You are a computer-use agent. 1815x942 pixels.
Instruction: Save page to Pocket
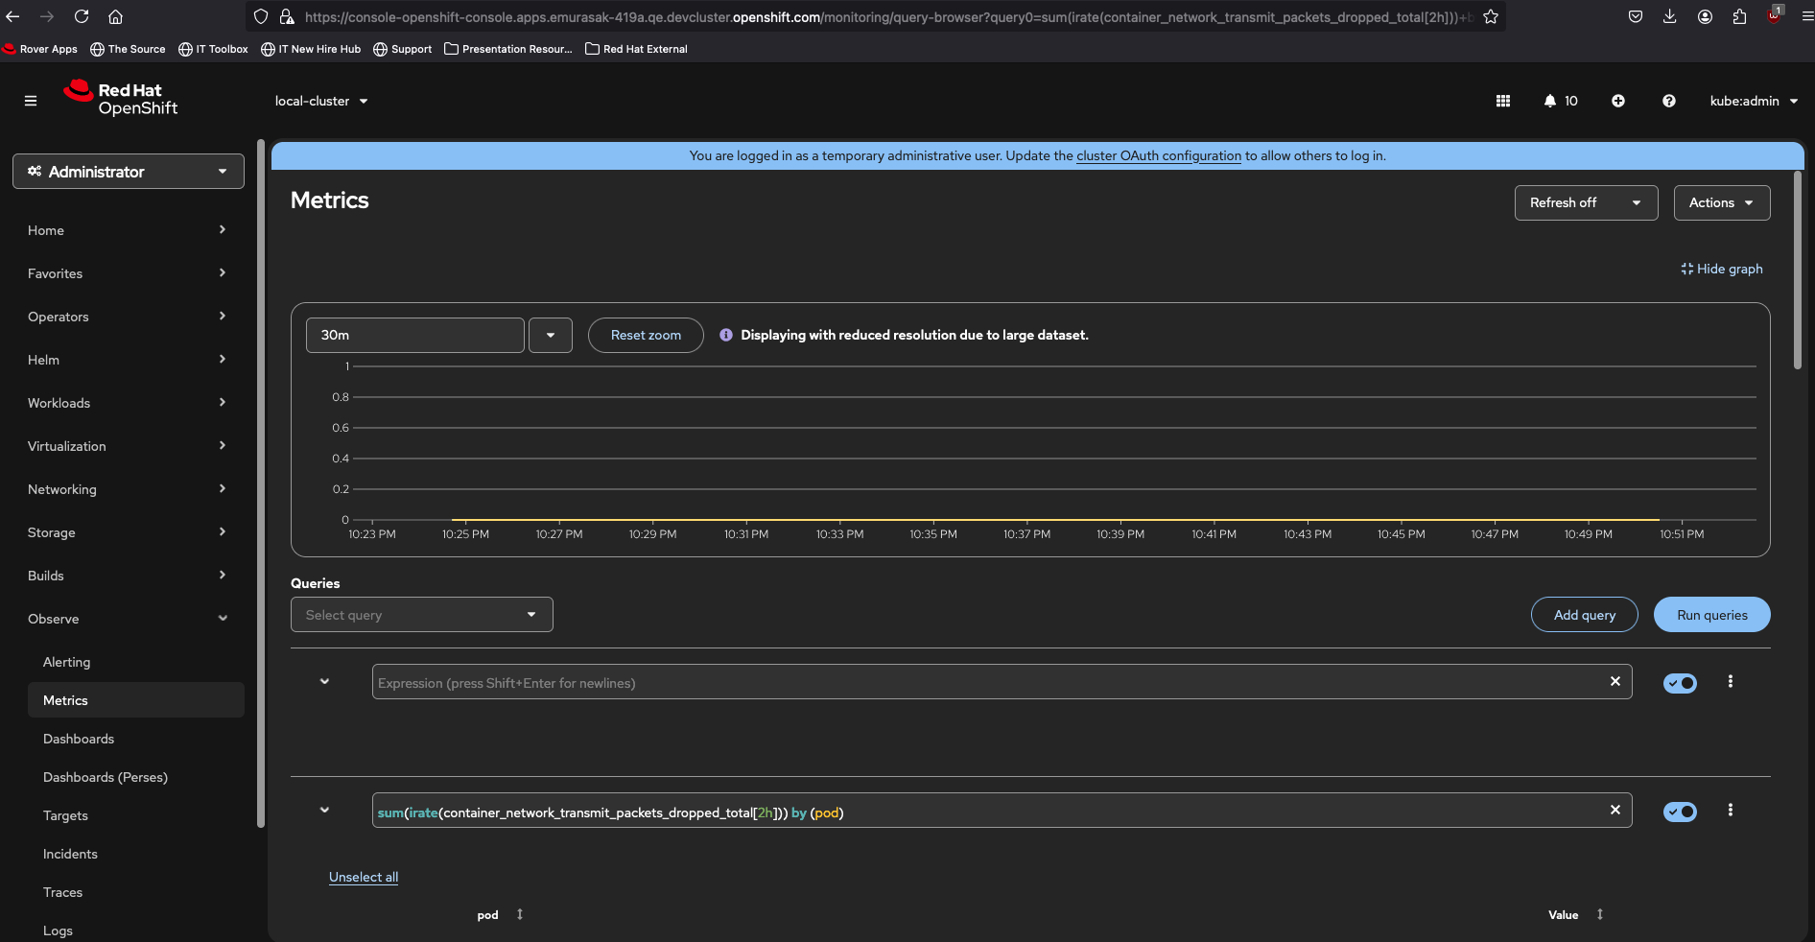1636,16
